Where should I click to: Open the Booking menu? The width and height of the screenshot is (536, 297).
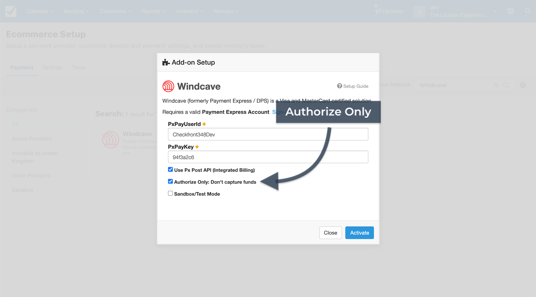pos(76,11)
